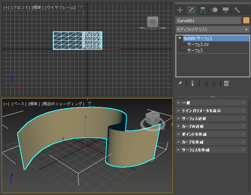Open the Utilities wrench tab
Viewport: 251px width, 195px height.
coord(237,10)
